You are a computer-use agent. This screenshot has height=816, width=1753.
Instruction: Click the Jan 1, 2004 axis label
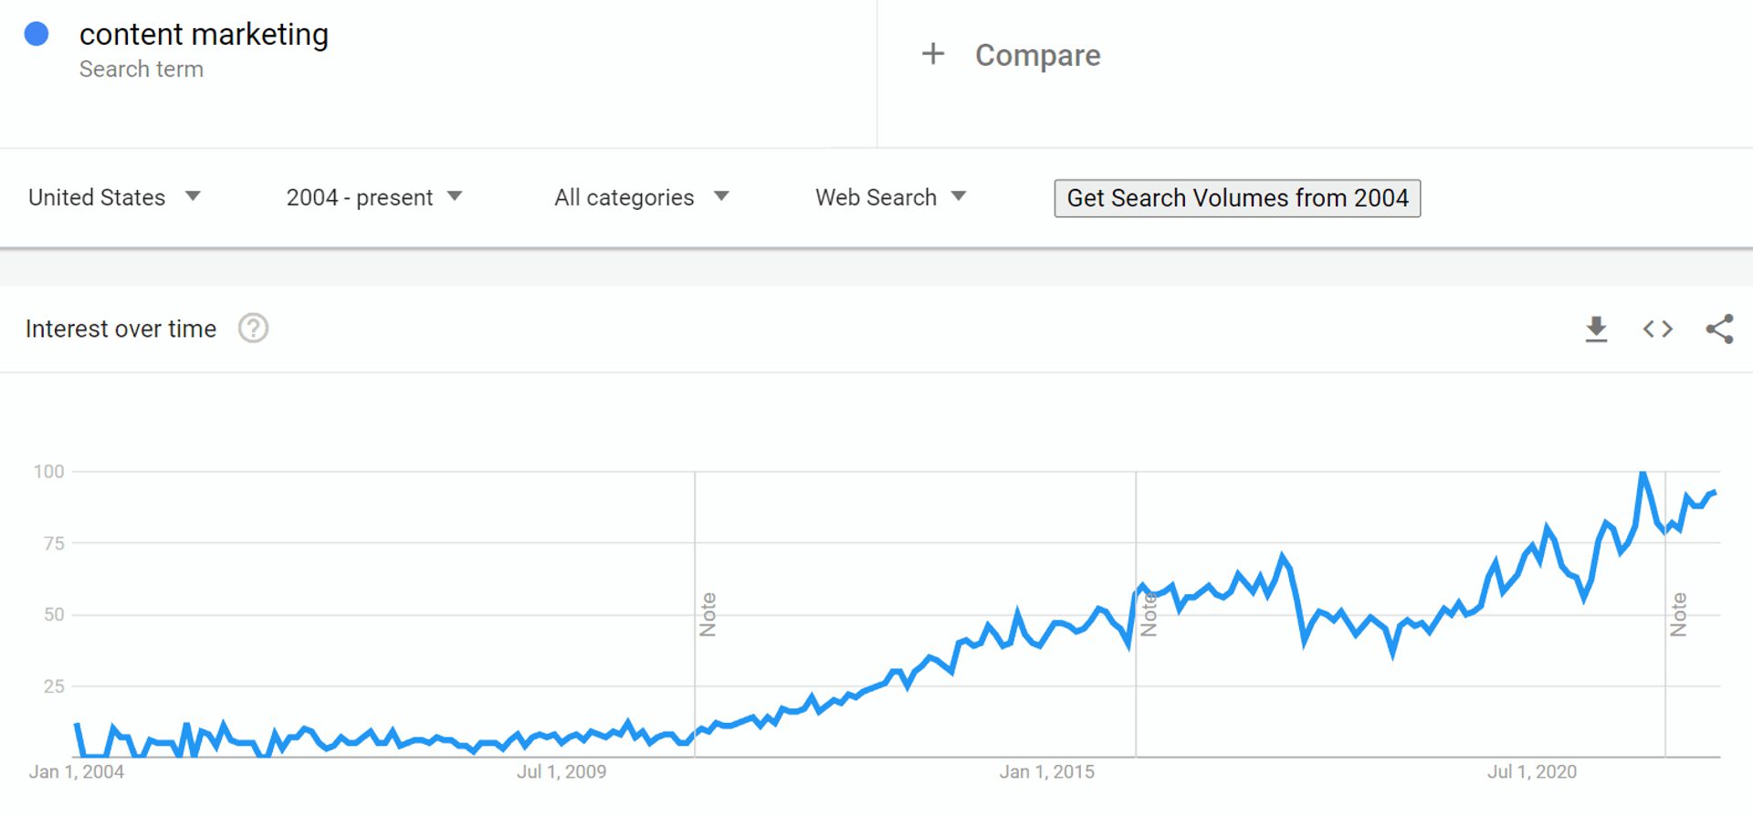click(x=79, y=771)
